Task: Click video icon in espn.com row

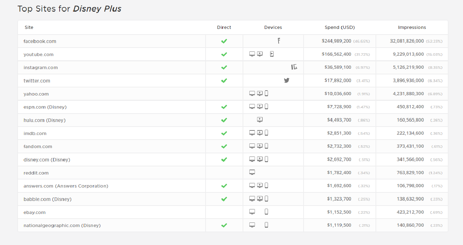Action: 260,106
